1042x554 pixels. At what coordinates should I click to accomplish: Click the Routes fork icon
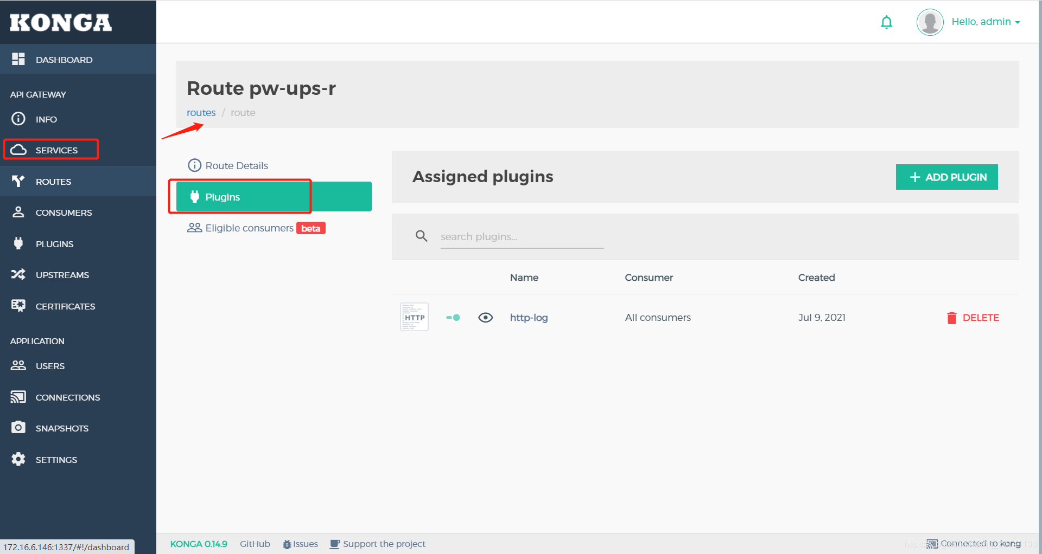pos(18,181)
